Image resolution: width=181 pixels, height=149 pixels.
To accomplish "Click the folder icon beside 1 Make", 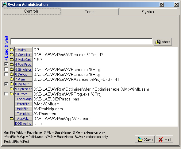I will pyautogui.click(x=12, y=49).
